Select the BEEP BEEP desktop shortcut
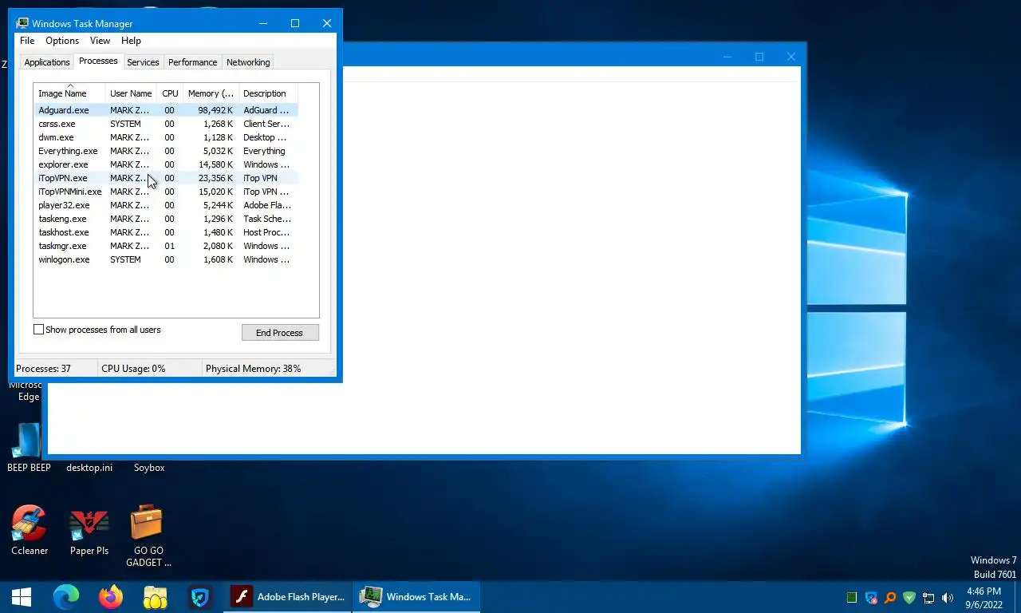The image size is (1021, 613). pyautogui.click(x=29, y=447)
